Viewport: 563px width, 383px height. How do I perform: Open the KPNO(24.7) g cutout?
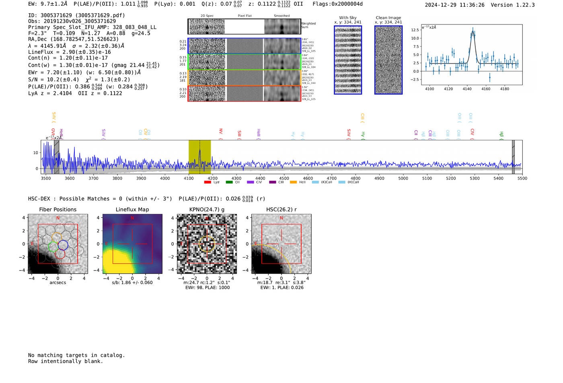207,244
